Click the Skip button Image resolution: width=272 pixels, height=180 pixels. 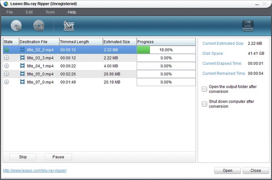pyautogui.click(x=23, y=157)
